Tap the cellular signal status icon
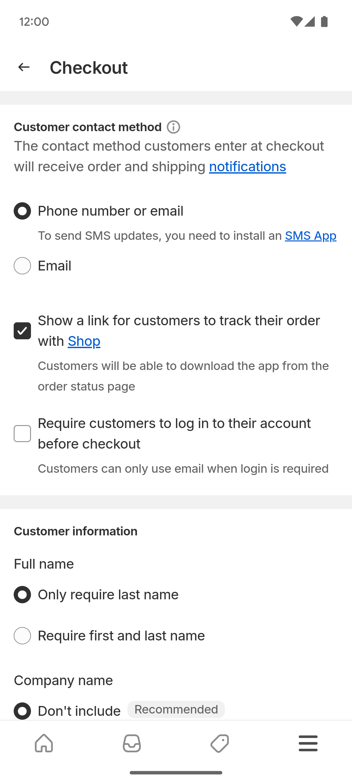 pyautogui.click(x=310, y=22)
